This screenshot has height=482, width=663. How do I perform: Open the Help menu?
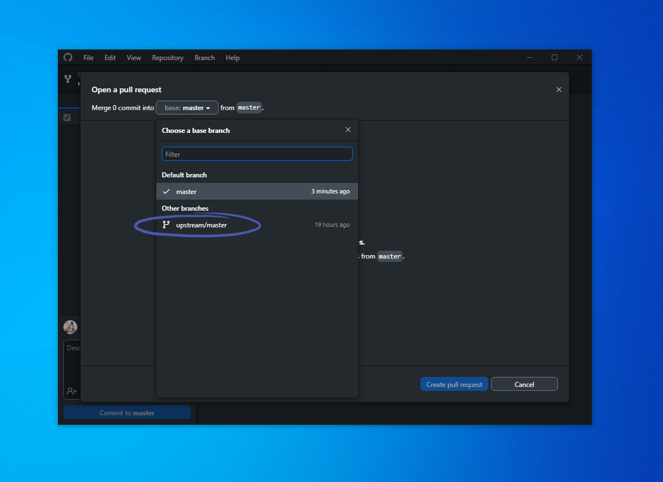[x=232, y=57]
